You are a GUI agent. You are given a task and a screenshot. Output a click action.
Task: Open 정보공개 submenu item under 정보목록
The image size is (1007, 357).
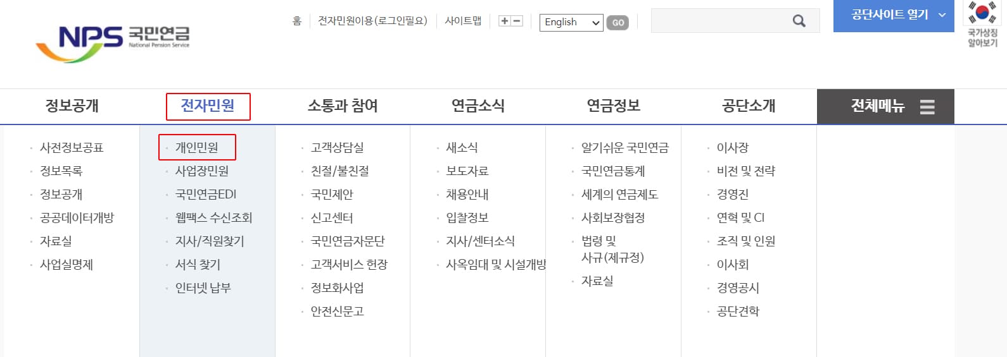[x=61, y=195]
